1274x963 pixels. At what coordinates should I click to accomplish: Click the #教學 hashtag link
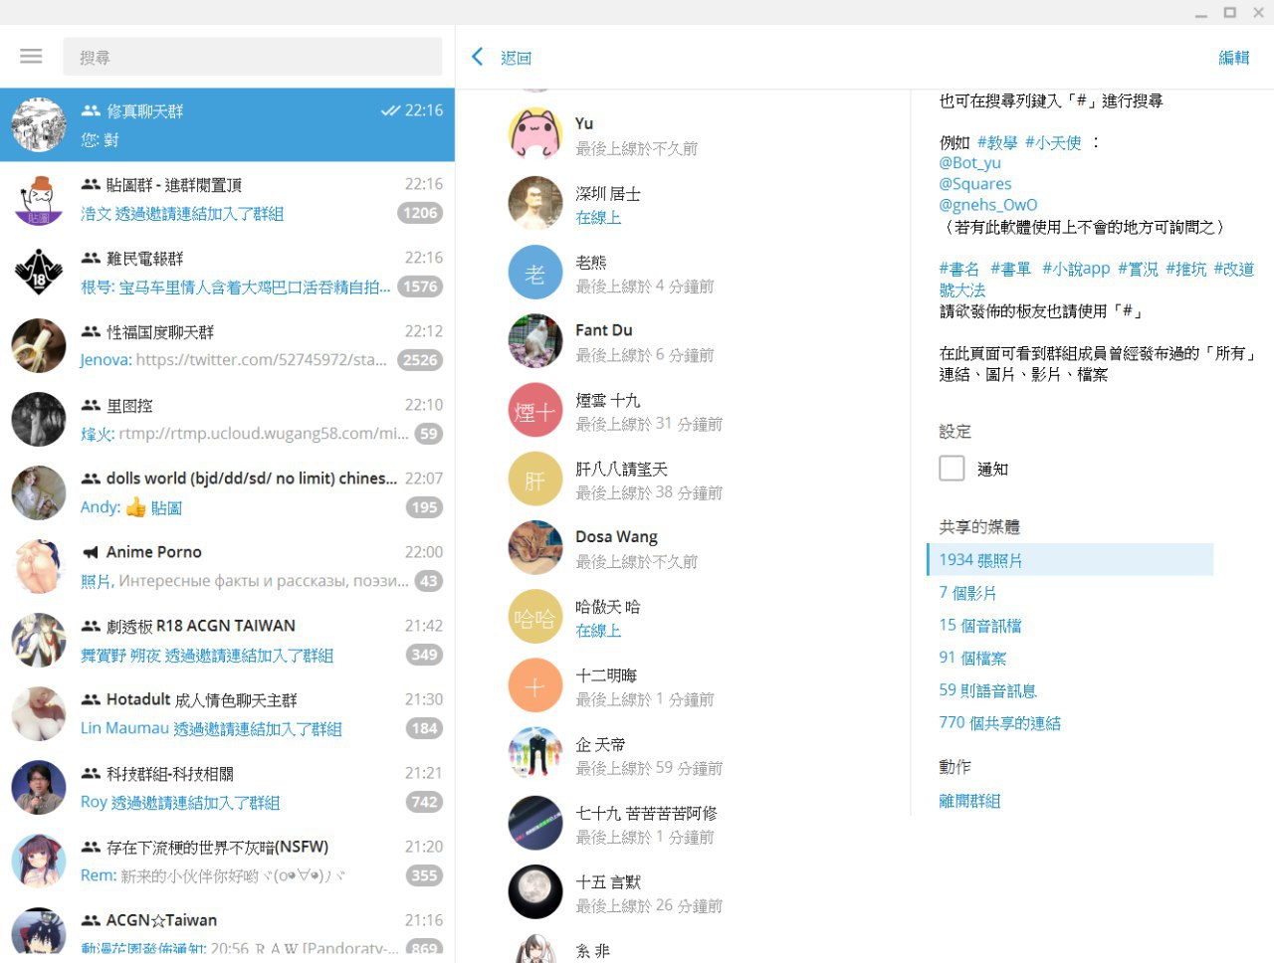pos(996,142)
